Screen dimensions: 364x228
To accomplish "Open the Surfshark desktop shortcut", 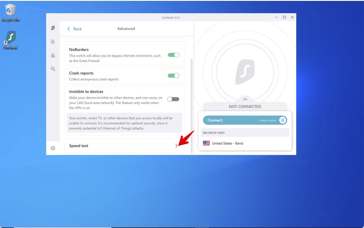I will click(11, 40).
